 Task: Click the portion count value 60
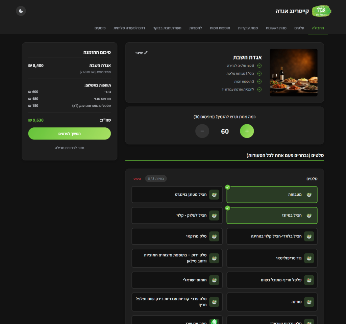(225, 131)
